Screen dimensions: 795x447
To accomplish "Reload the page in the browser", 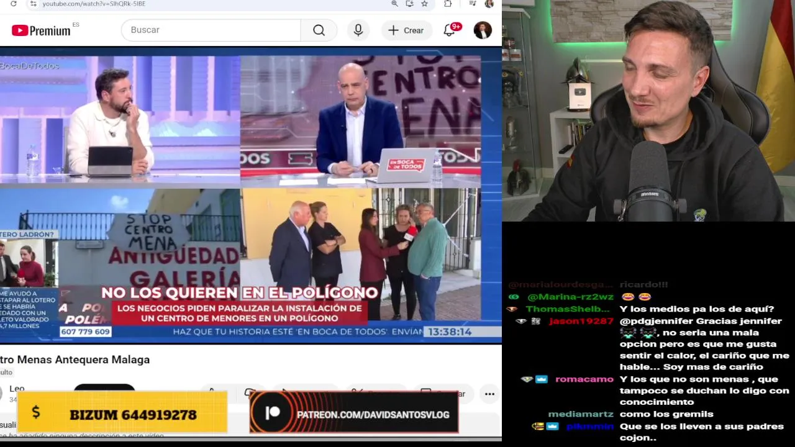I will tap(14, 4).
